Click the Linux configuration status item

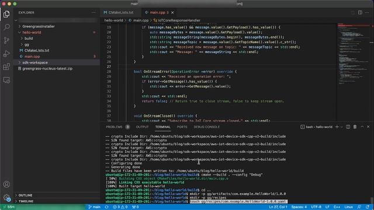[348, 207]
